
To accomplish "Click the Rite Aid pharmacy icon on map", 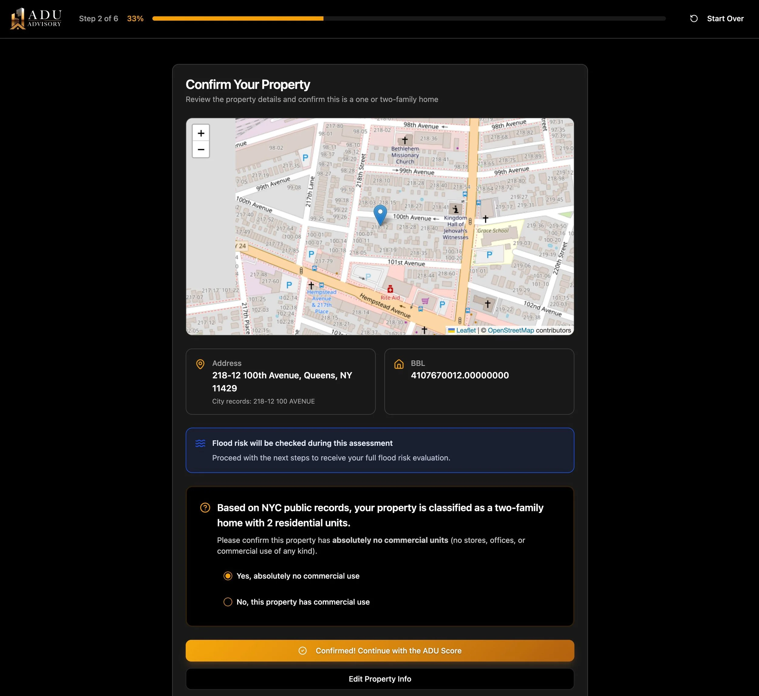I will [x=390, y=289].
